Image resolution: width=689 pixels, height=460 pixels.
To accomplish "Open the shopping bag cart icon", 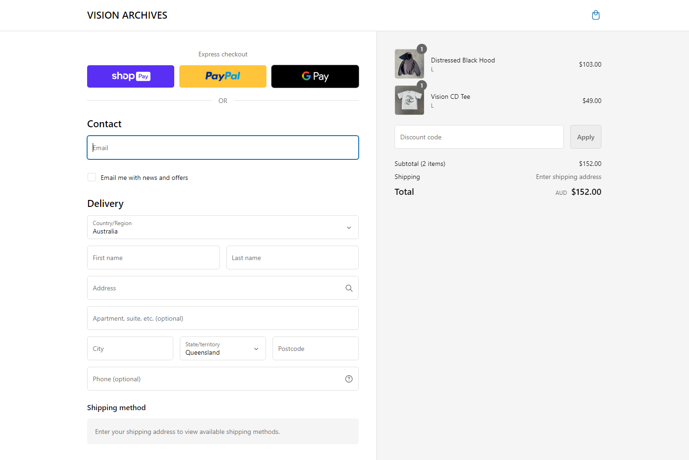I will point(595,15).
